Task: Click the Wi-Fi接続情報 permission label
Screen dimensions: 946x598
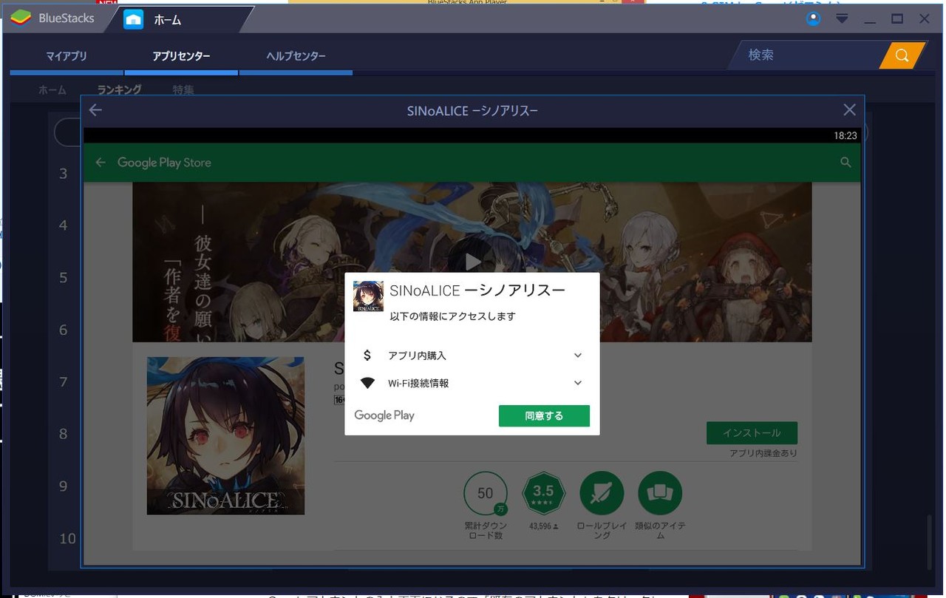Action: (x=418, y=383)
